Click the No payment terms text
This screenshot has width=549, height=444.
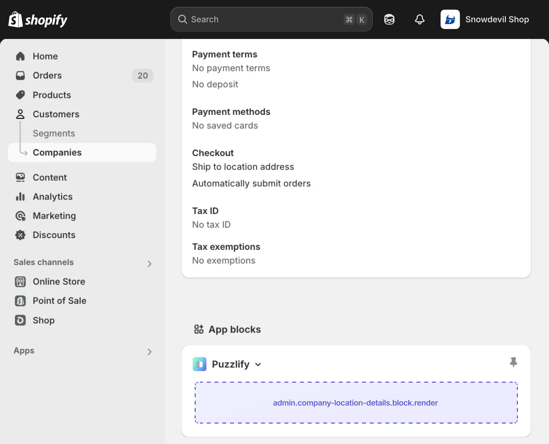pos(231,68)
